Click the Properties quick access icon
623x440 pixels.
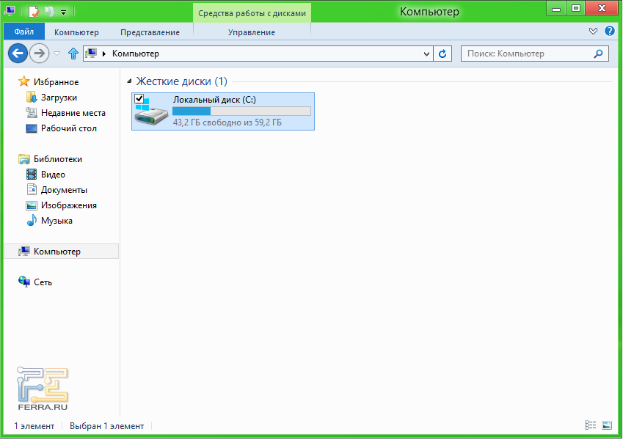coord(34,12)
